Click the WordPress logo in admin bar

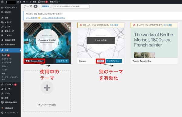pyautogui.click(x=2, y=2)
